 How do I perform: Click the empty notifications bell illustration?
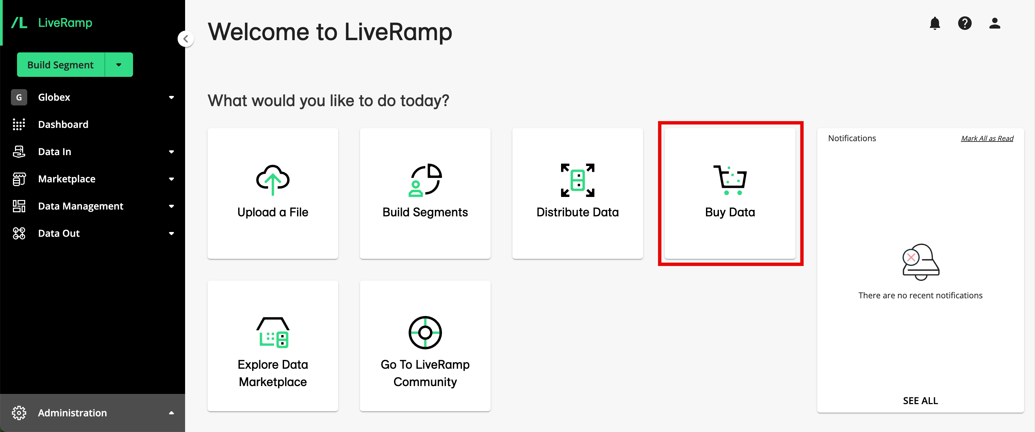pyautogui.click(x=920, y=262)
